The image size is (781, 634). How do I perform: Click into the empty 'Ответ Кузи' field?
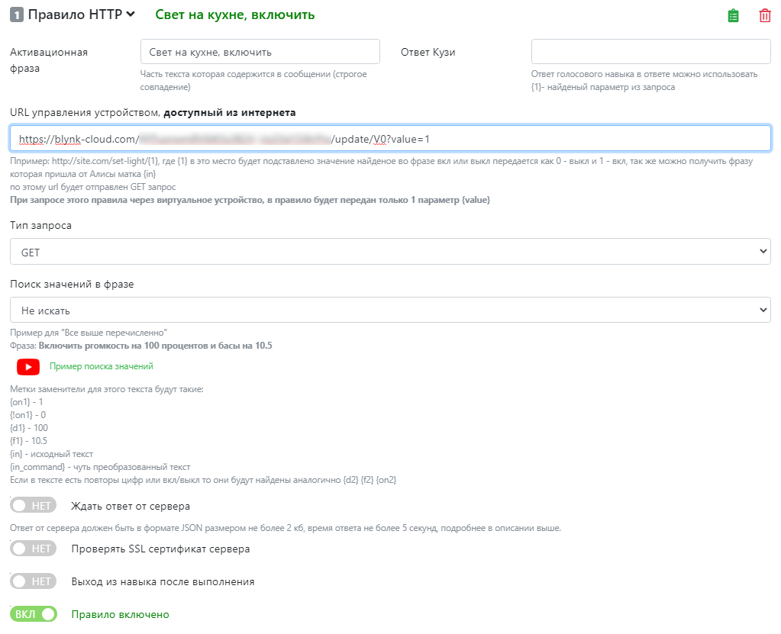point(650,52)
